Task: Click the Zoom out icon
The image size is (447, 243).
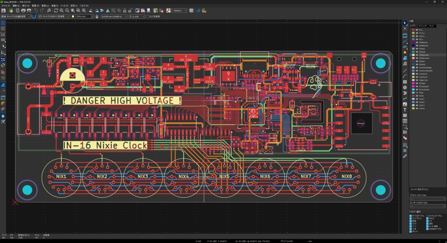Action: click(x=67, y=10)
